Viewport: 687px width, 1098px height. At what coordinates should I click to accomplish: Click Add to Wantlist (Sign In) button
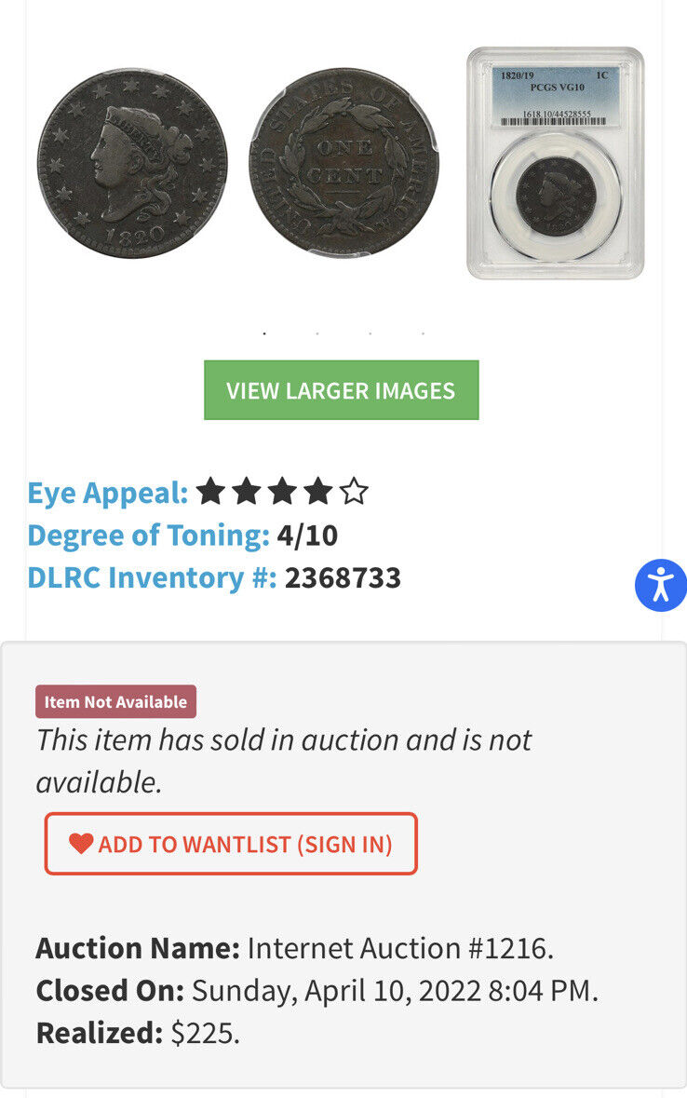coord(231,844)
